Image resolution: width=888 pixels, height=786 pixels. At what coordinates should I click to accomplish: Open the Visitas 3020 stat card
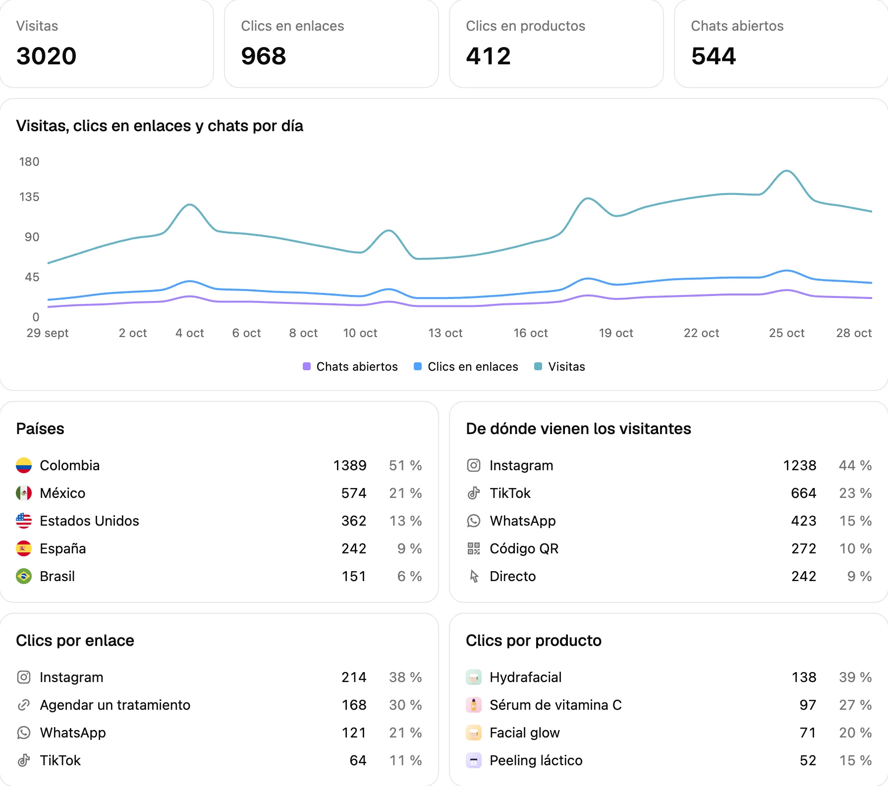[107, 44]
